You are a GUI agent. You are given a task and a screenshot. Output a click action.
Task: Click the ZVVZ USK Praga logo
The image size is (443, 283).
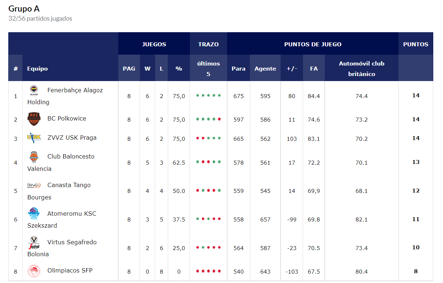[x=34, y=138]
